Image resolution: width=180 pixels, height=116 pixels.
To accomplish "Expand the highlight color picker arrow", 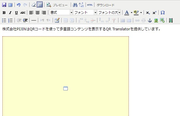I will click(x=141, y=12).
